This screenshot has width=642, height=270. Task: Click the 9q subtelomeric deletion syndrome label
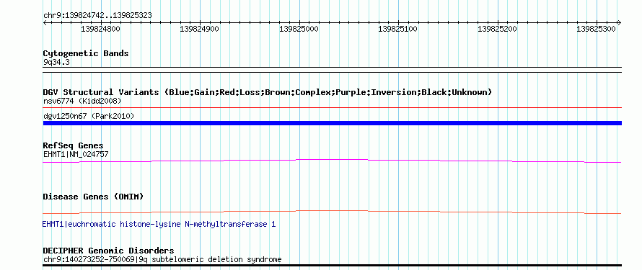pos(211,259)
